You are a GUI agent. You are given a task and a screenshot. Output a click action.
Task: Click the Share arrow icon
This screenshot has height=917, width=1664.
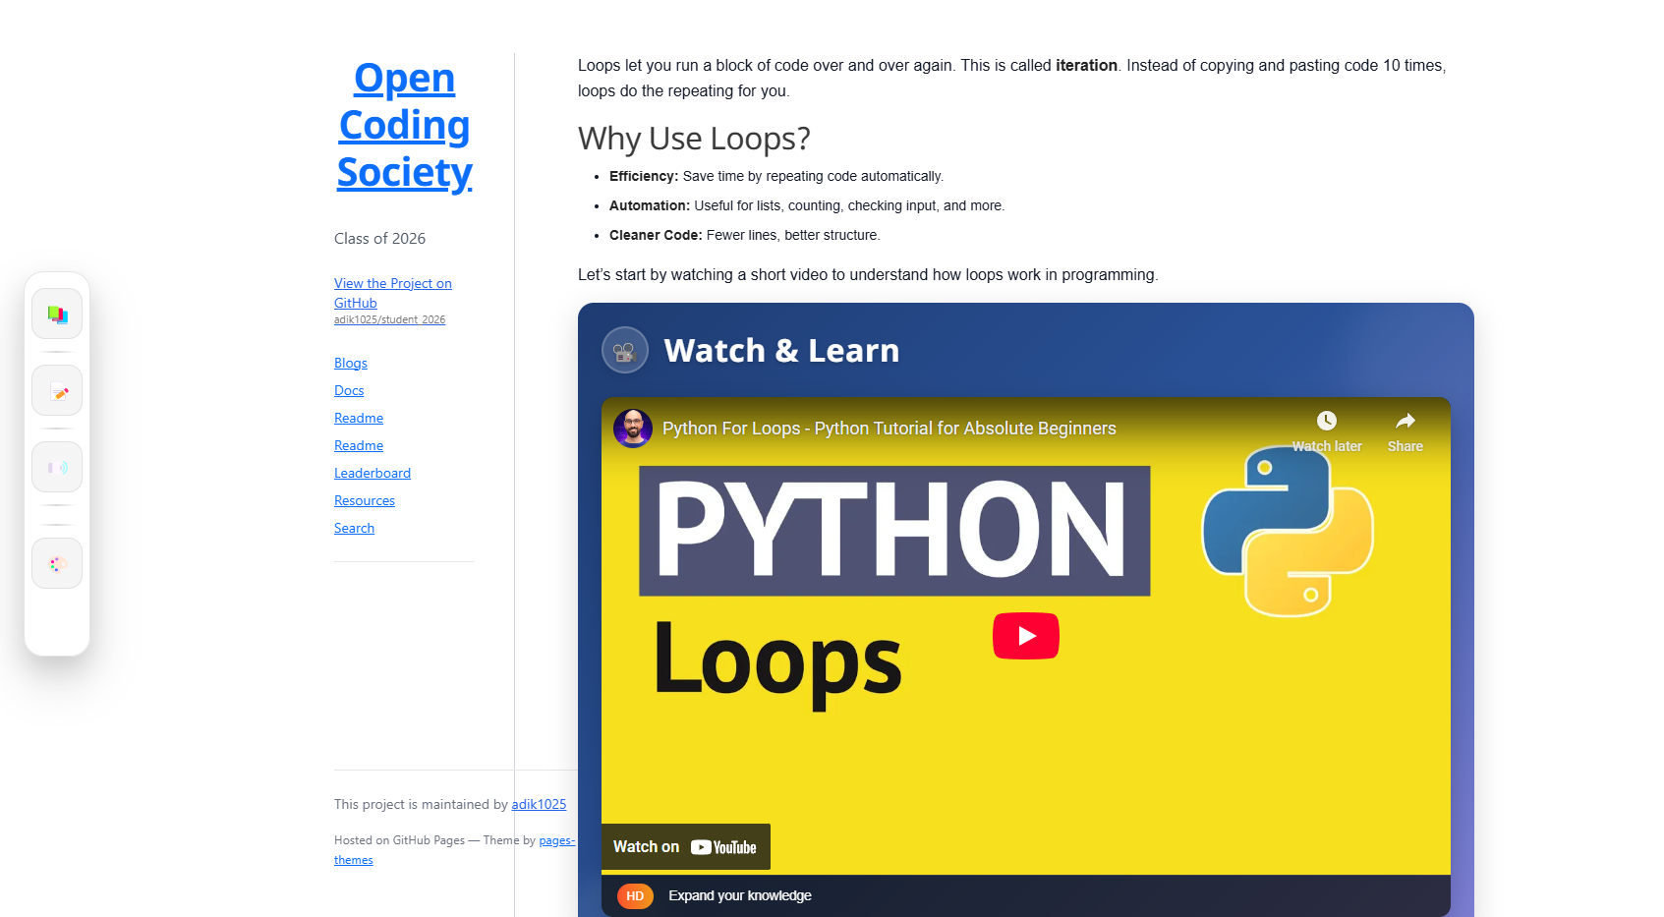pos(1406,421)
